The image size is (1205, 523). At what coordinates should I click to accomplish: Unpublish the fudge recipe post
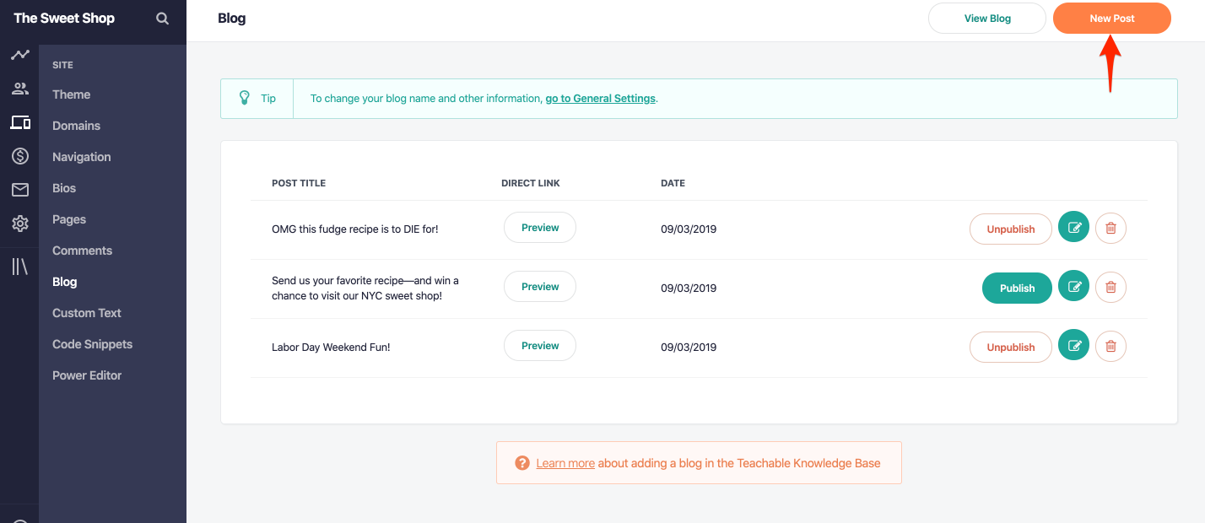pos(1011,229)
